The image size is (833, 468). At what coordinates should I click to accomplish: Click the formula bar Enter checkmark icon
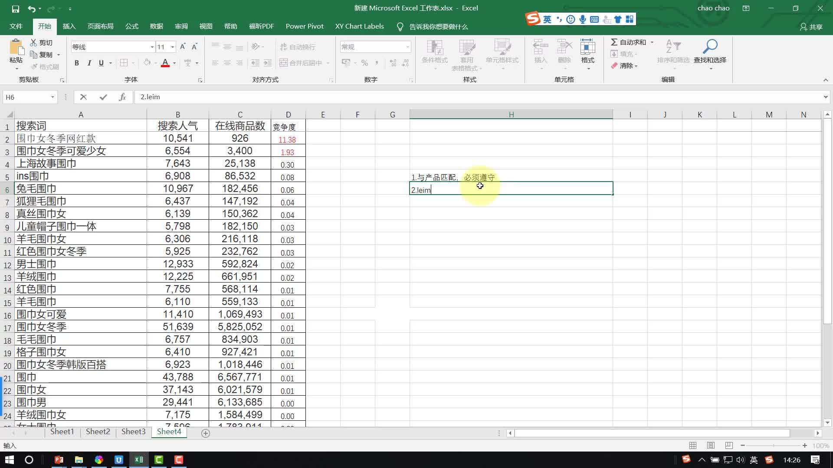103,97
